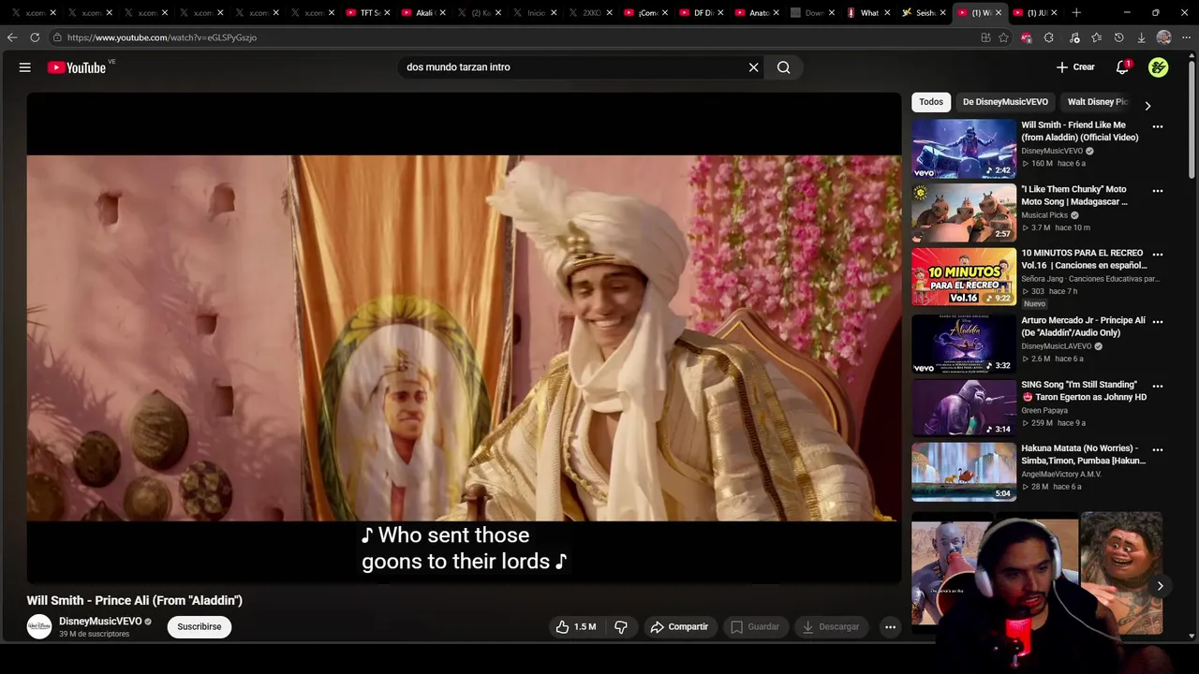Click the Compartir share button

[x=679, y=627]
